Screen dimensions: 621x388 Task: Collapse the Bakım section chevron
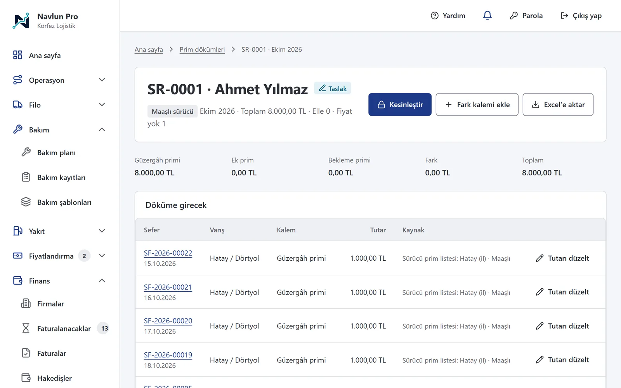click(102, 130)
